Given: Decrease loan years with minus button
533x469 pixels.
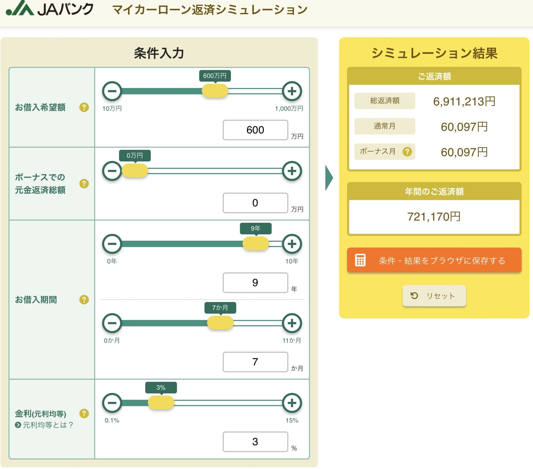Looking at the screenshot, I should pos(112,244).
